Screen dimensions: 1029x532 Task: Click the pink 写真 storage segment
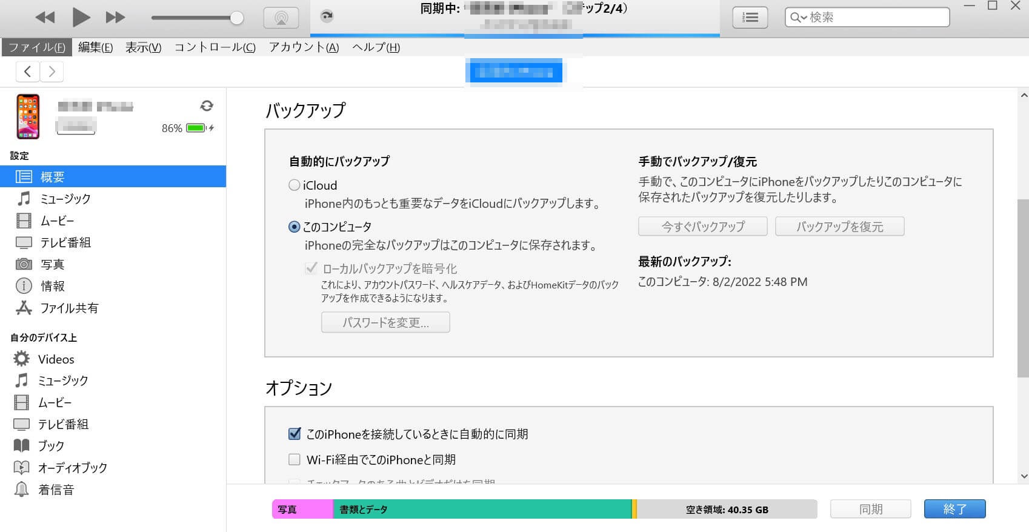(302, 509)
